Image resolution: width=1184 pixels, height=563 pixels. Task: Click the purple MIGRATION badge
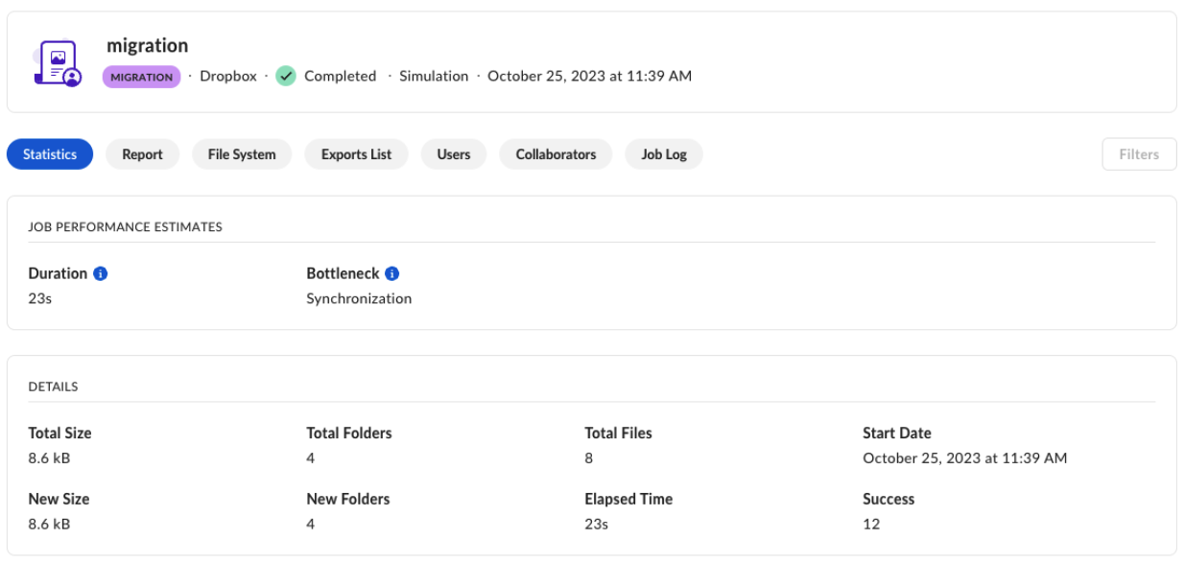tap(142, 77)
